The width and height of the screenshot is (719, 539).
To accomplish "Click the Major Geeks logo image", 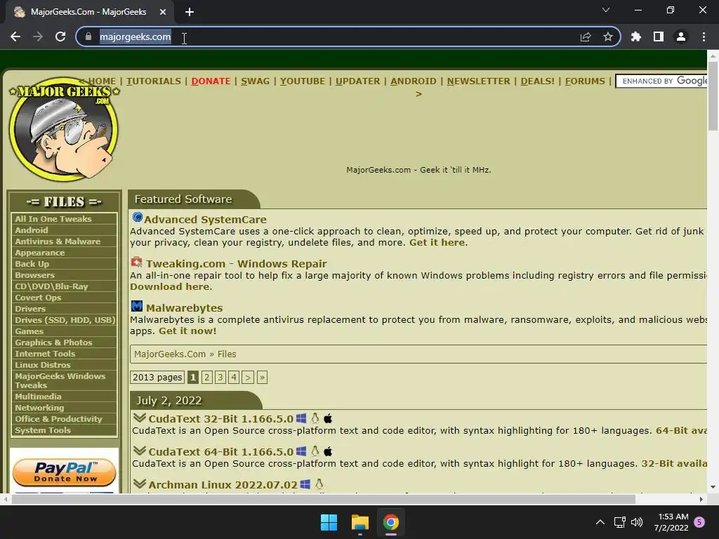I will [x=64, y=129].
